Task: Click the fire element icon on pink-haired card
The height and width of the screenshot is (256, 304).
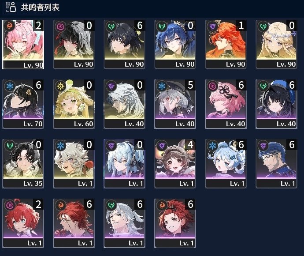Action: tap(9, 26)
